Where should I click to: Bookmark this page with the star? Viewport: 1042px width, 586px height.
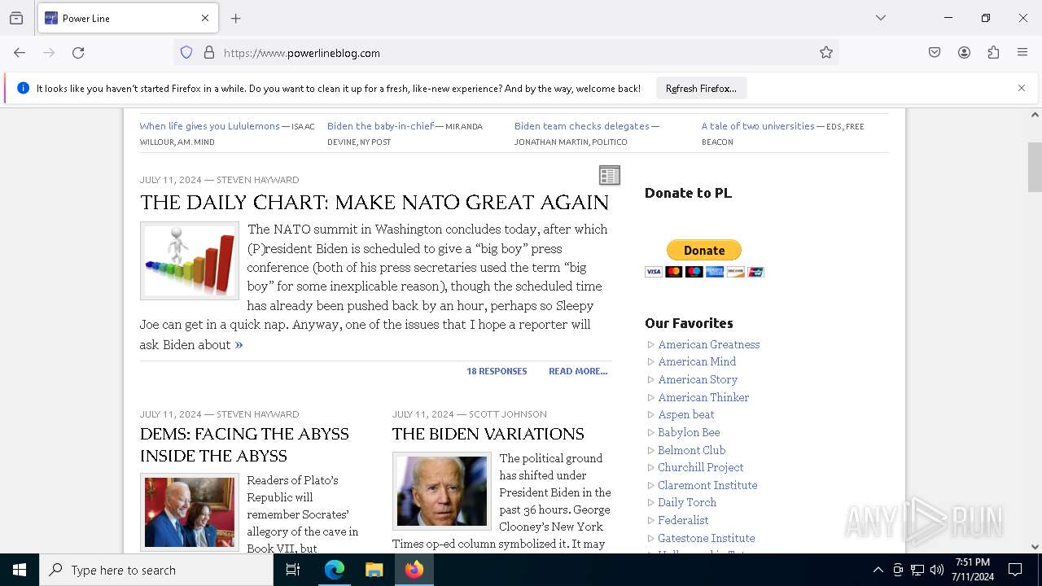click(826, 53)
